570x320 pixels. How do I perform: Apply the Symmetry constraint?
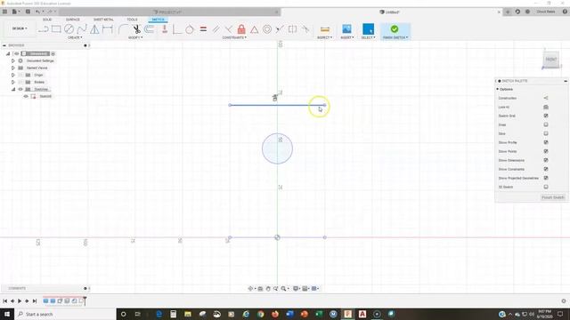[292, 29]
